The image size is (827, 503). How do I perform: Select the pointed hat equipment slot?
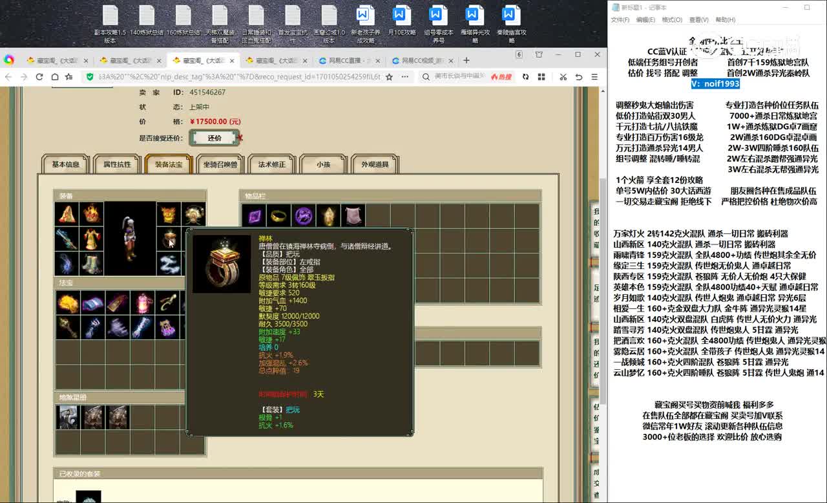[67, 213]
